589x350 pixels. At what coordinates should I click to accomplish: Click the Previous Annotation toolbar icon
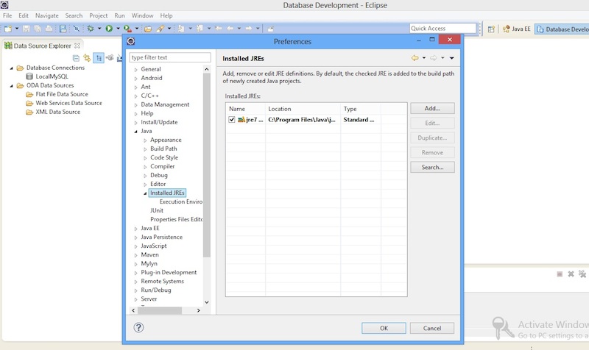tap(200, 29)
